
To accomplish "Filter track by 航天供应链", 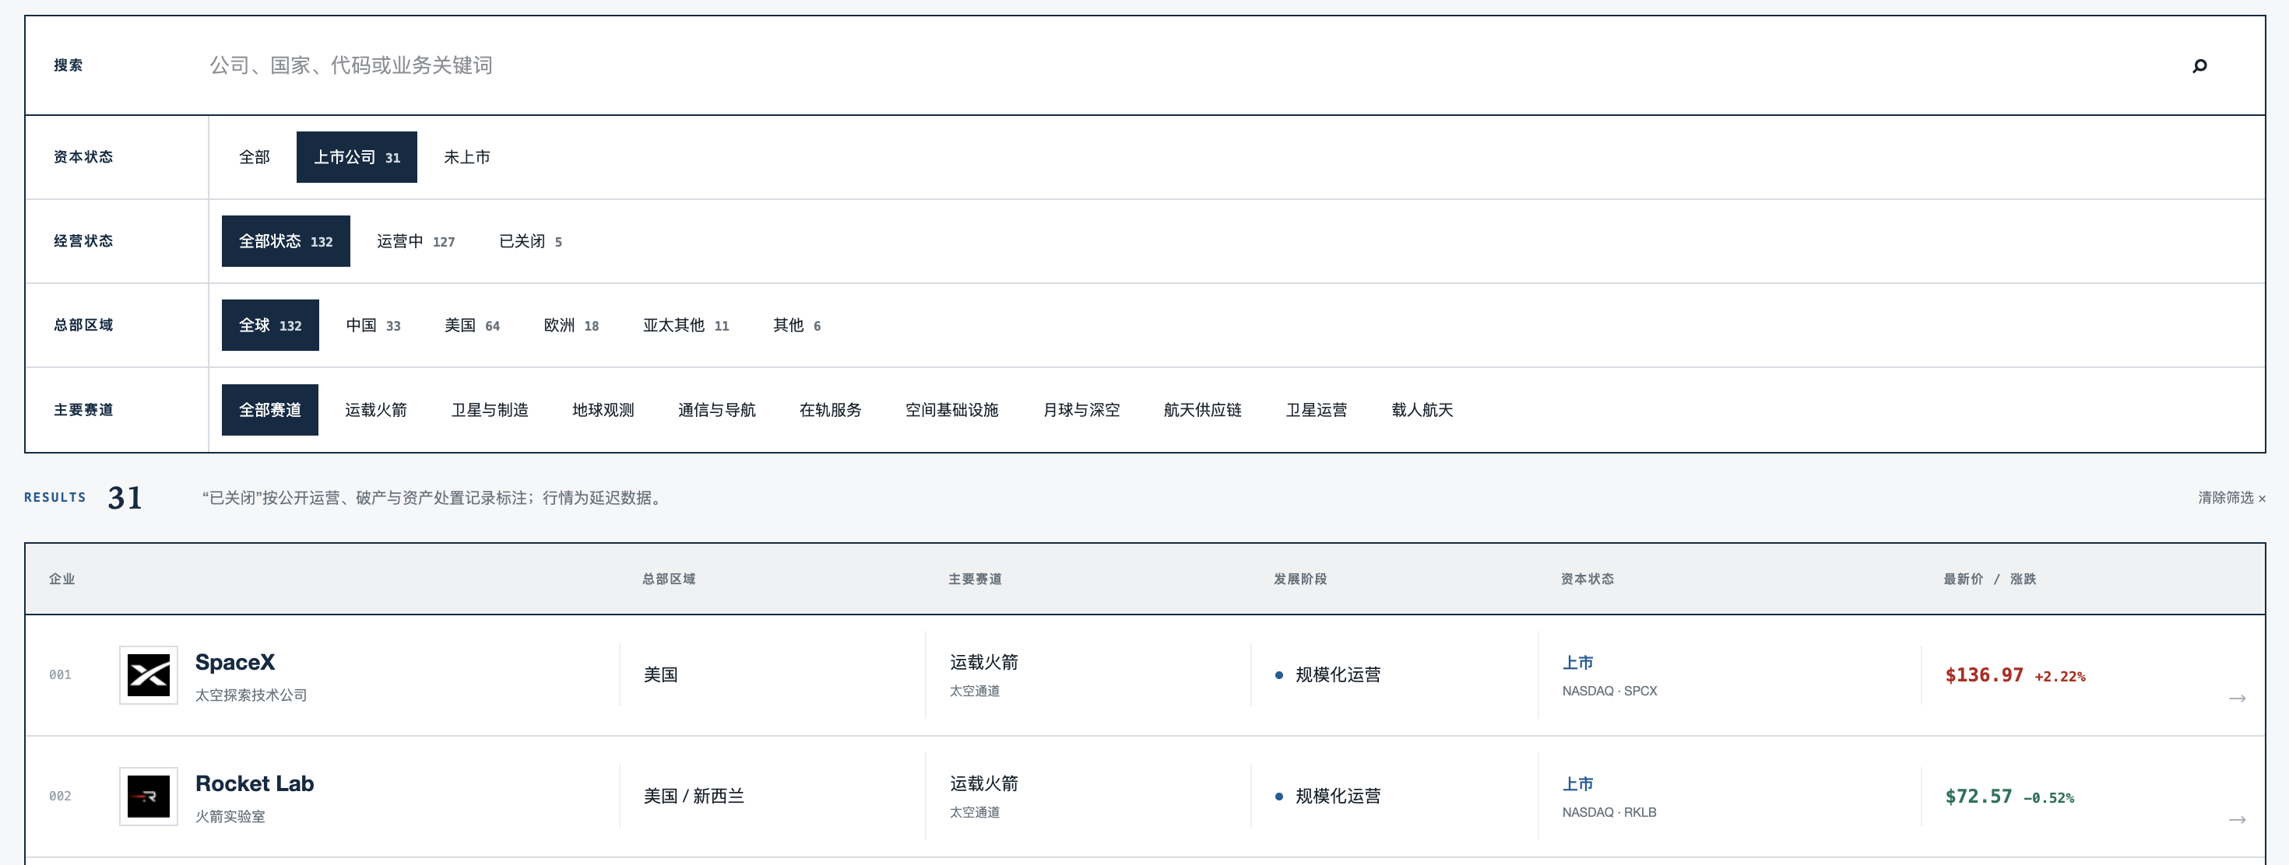I will (x=1202, y=410).
